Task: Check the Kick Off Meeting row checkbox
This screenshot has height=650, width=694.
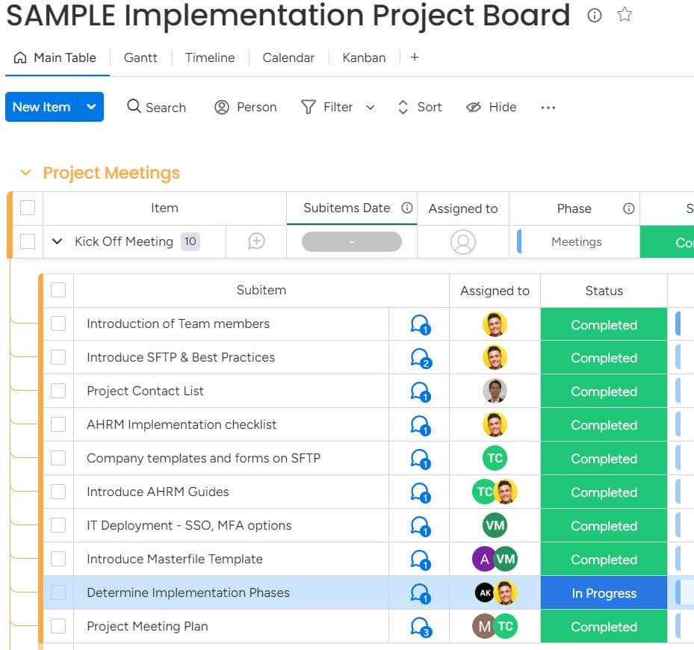Action: [28, 241]
